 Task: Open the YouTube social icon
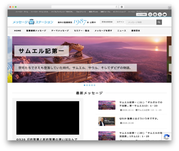(165, 15)
